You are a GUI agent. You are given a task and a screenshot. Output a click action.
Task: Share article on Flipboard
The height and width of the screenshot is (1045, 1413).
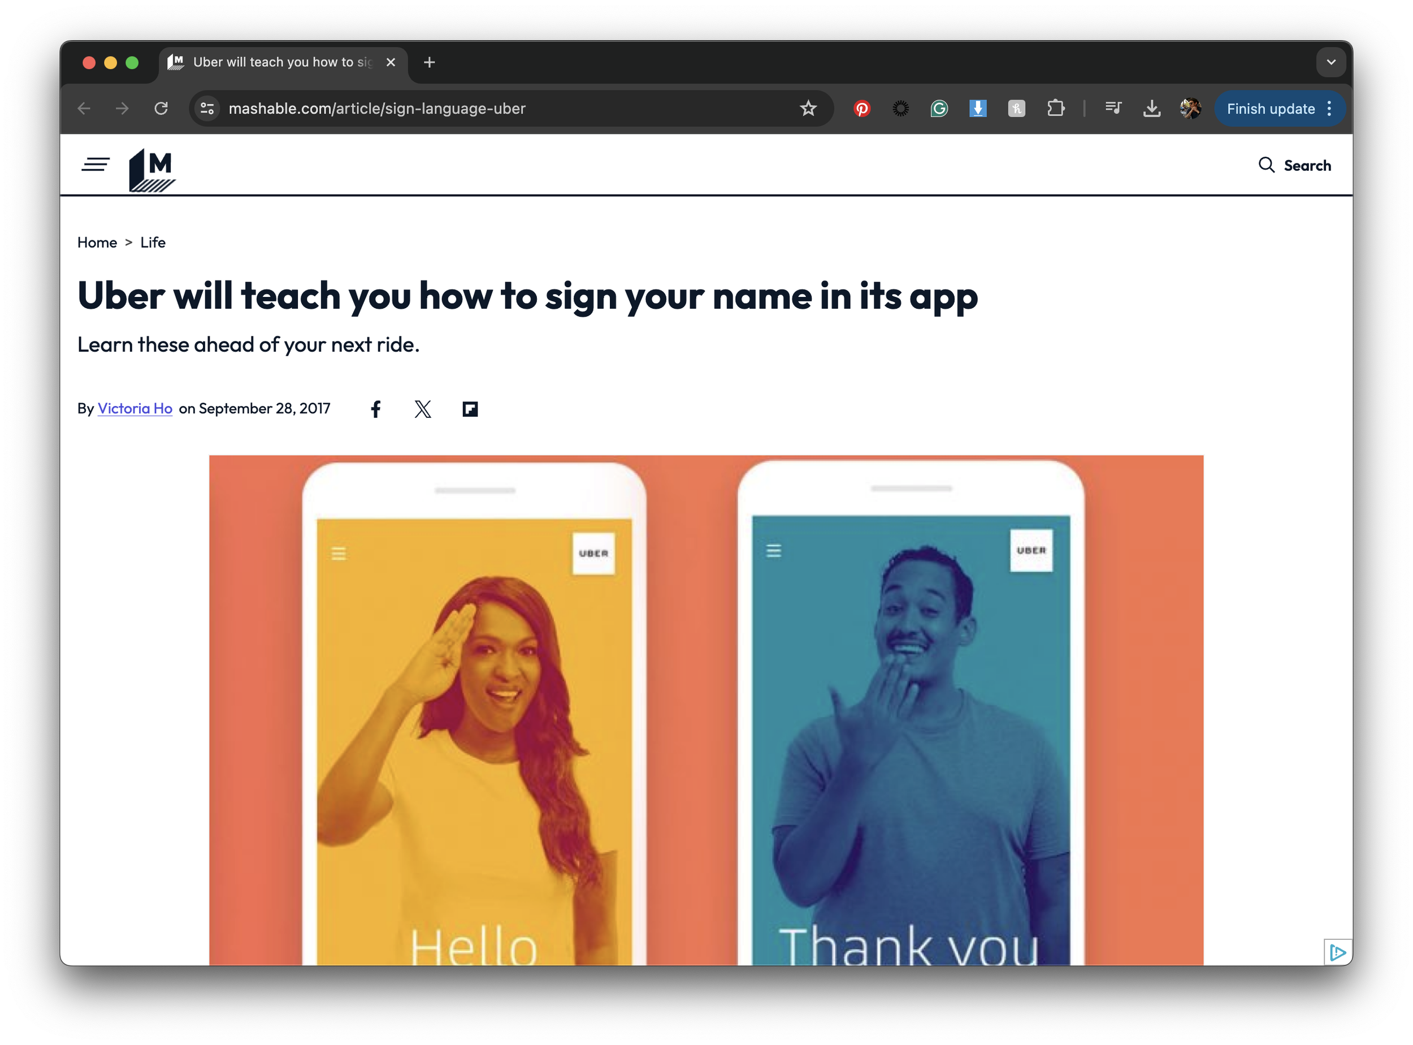pyautogui.click(x=470, y=409)
